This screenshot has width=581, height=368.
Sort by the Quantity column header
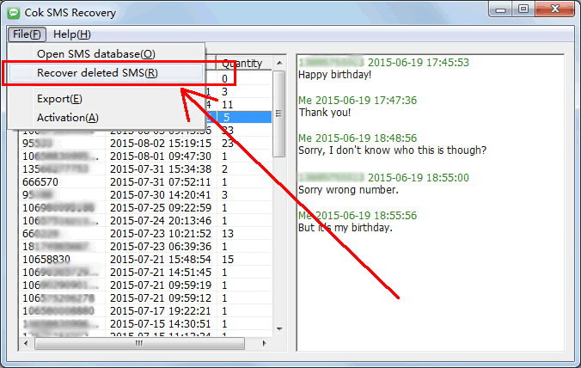(243, 64)
